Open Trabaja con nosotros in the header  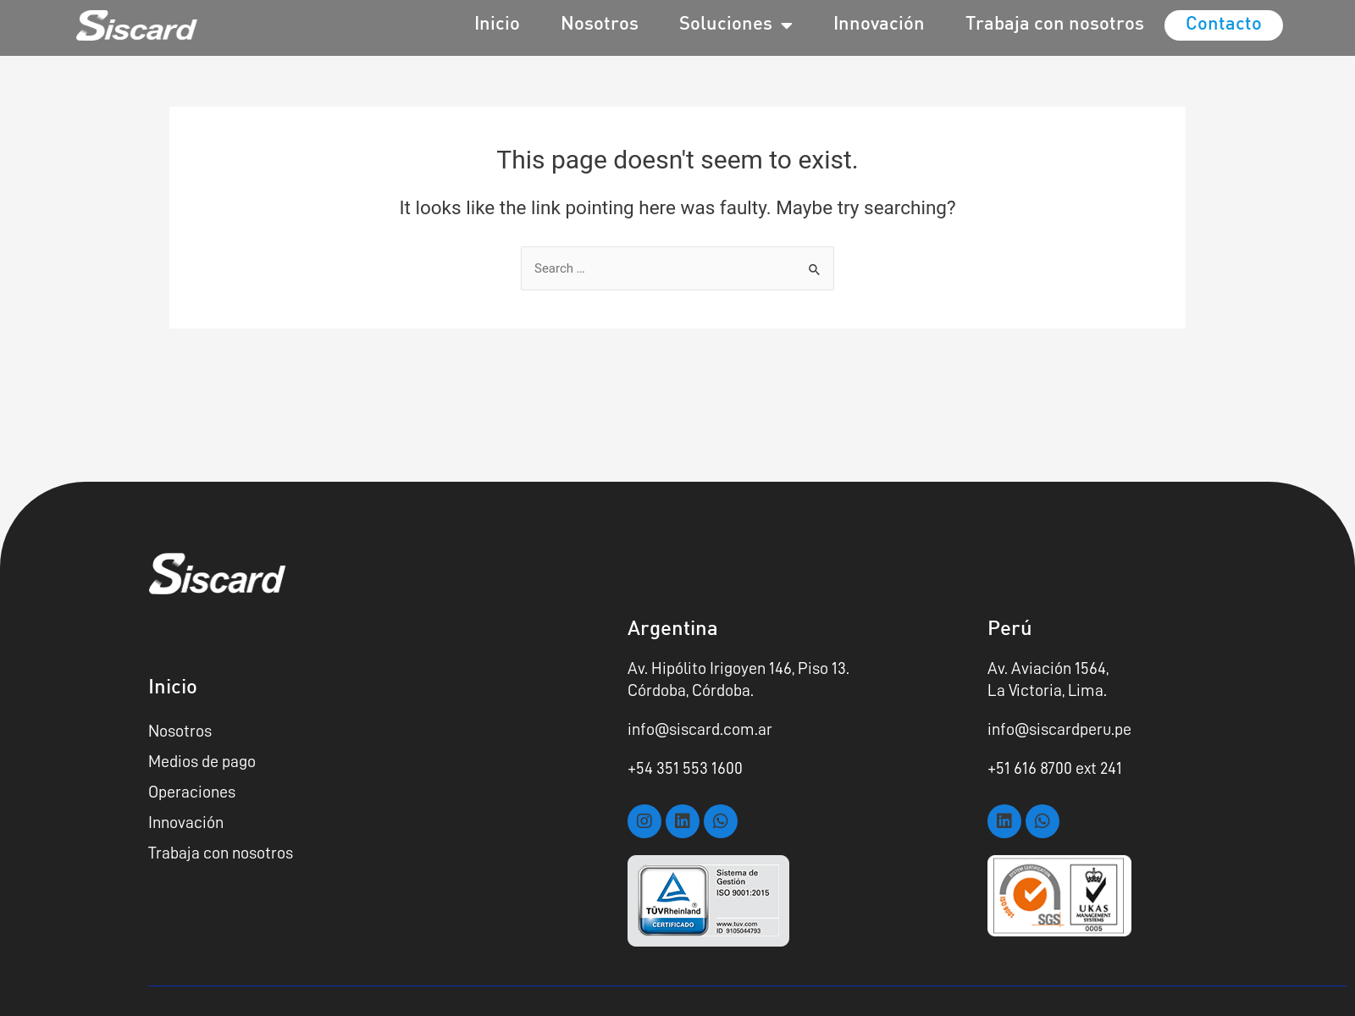[x=1054, y=24]
